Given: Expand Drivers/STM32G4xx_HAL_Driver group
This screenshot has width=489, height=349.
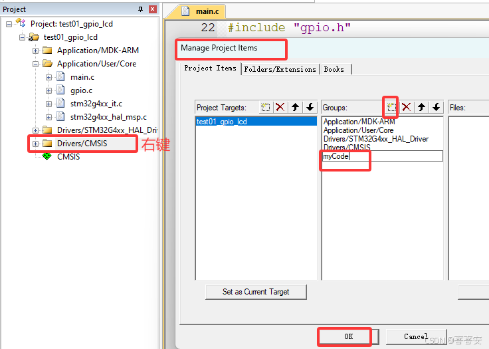Looking at the screenshot, I should click(36, 130).
